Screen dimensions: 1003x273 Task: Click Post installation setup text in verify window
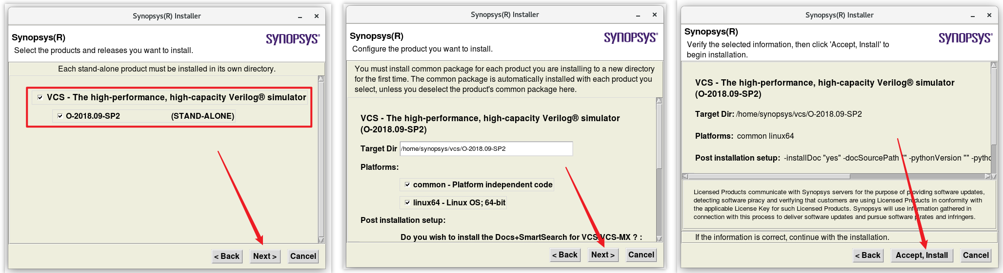pos(843,158)
